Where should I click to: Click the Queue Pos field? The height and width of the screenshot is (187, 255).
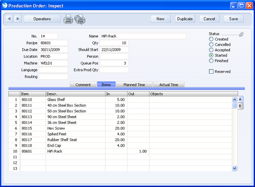coord(114,63)
